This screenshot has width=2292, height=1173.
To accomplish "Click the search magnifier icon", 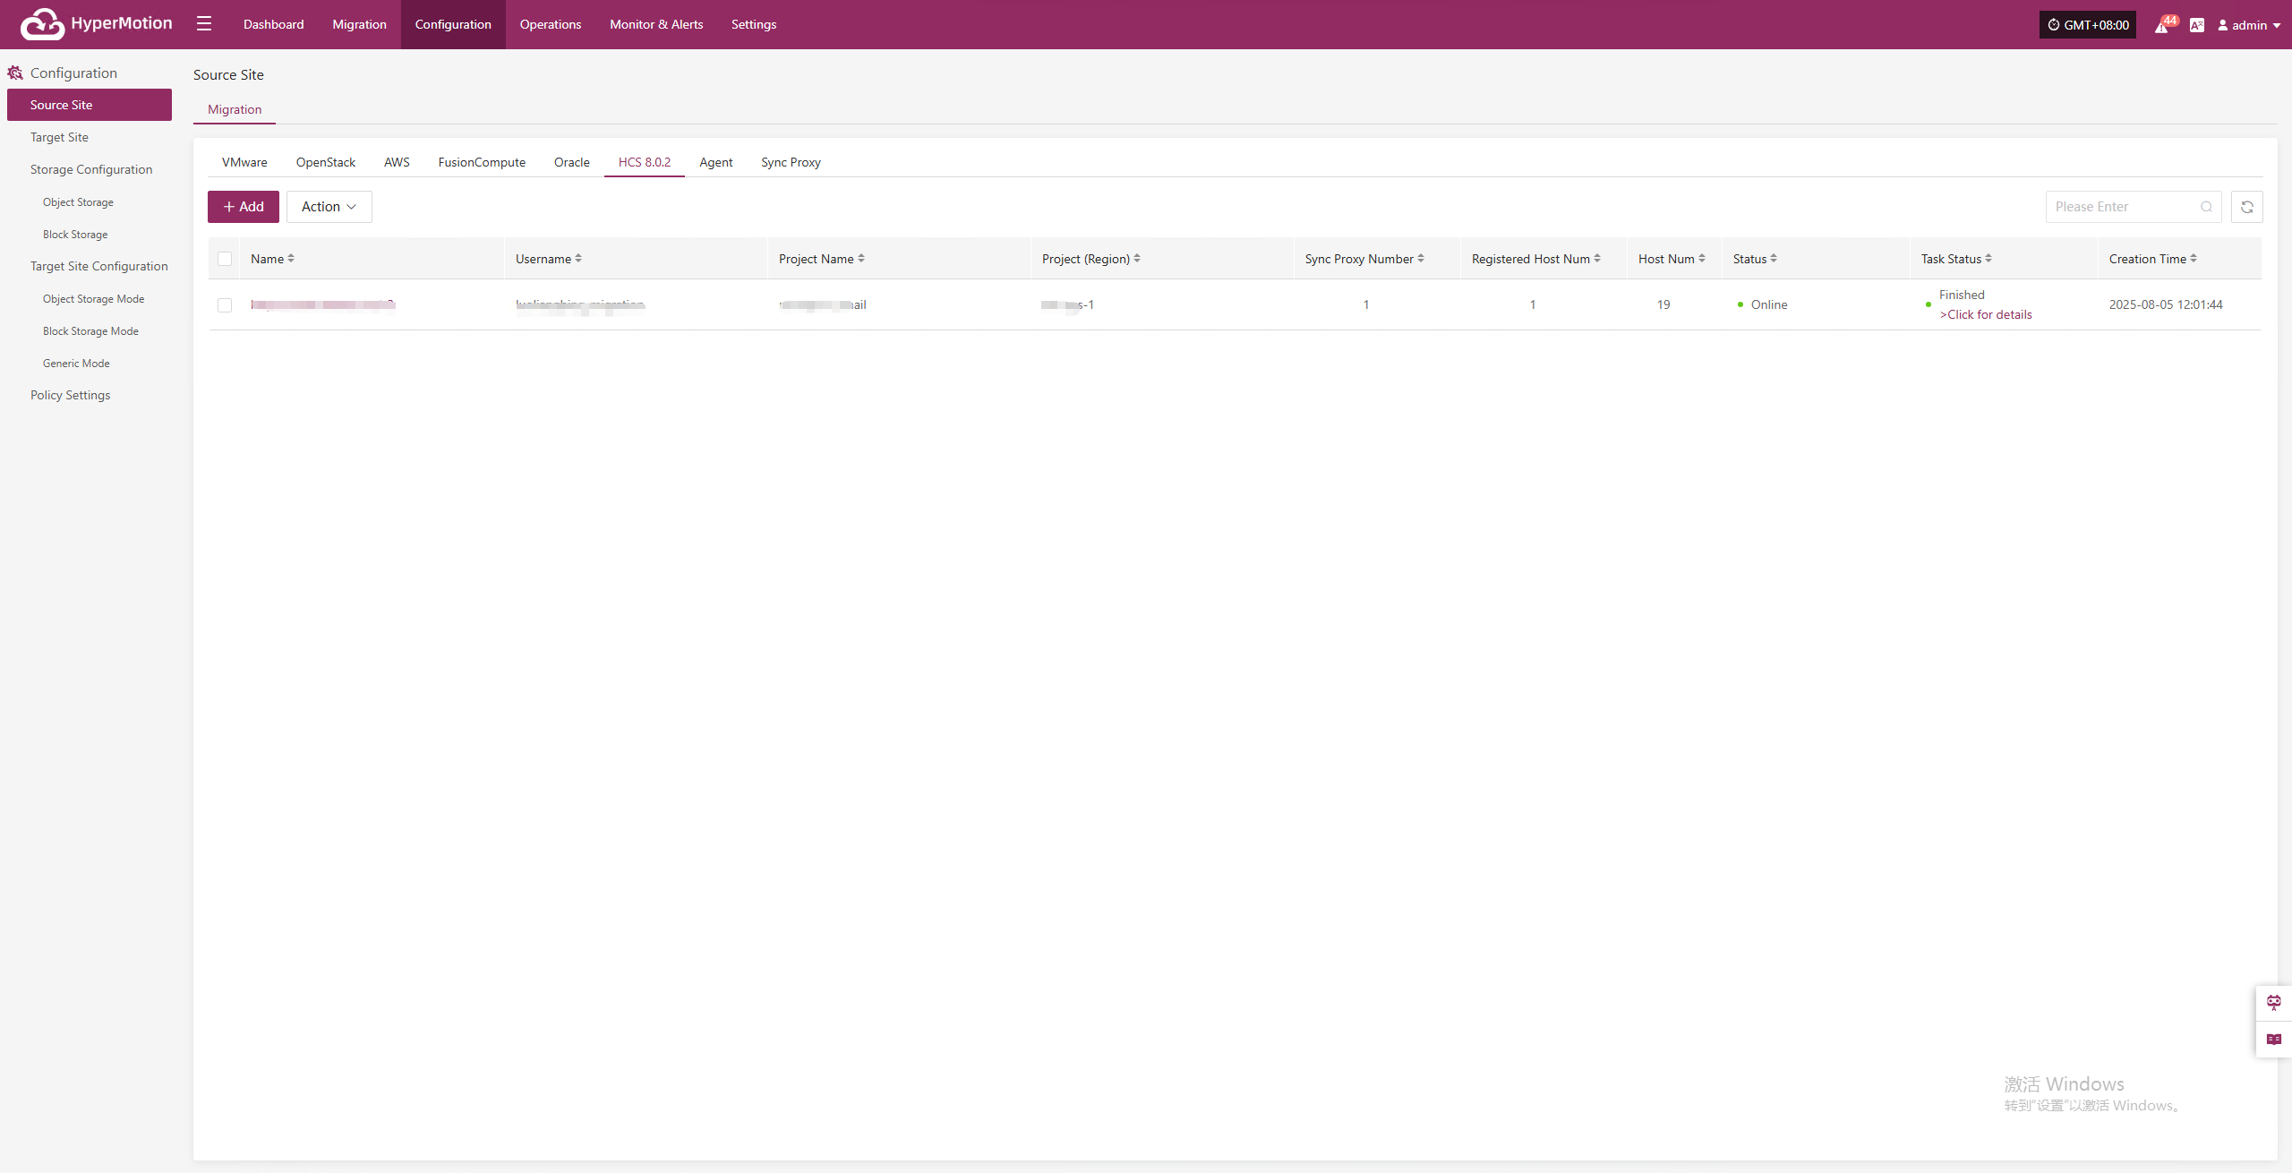I will [2207, 207].
